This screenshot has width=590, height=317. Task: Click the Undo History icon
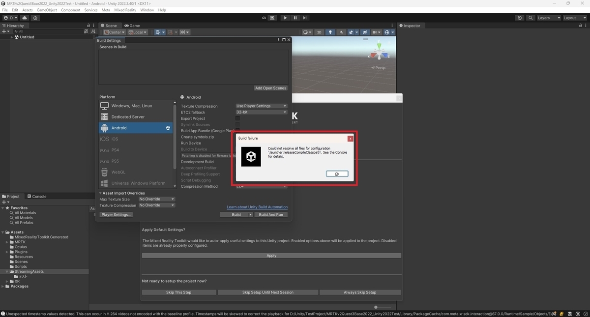point(520,18)
